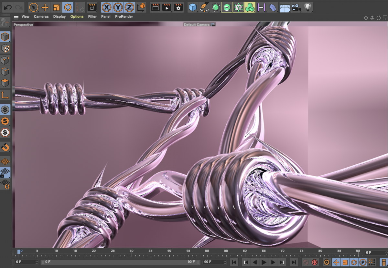This screenshot has width=388, height=268.
Task: Enable Snap with the magnet icon
Action: point(5,147)
